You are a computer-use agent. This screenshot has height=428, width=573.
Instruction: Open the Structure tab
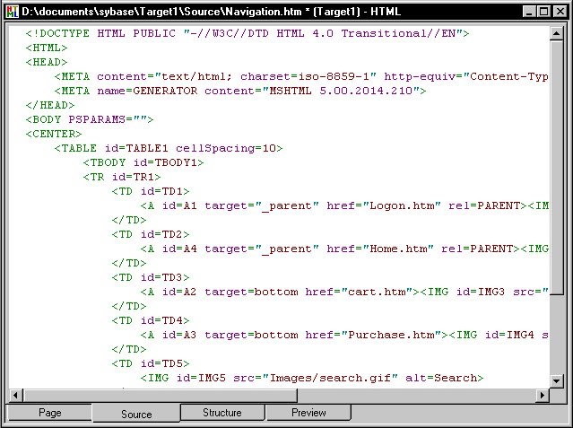(x=222, y=413)
